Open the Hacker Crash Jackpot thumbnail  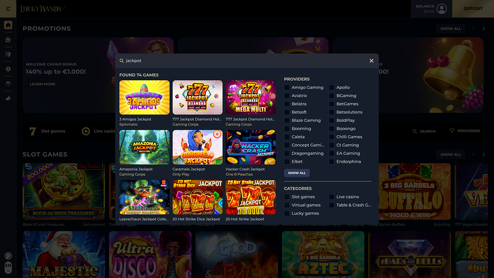click(250, 147)
